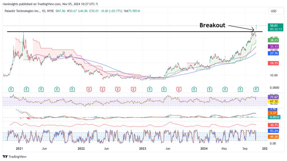
Task: Click the purple 33.13 moving average label
Action: click(x=274, y=47)
